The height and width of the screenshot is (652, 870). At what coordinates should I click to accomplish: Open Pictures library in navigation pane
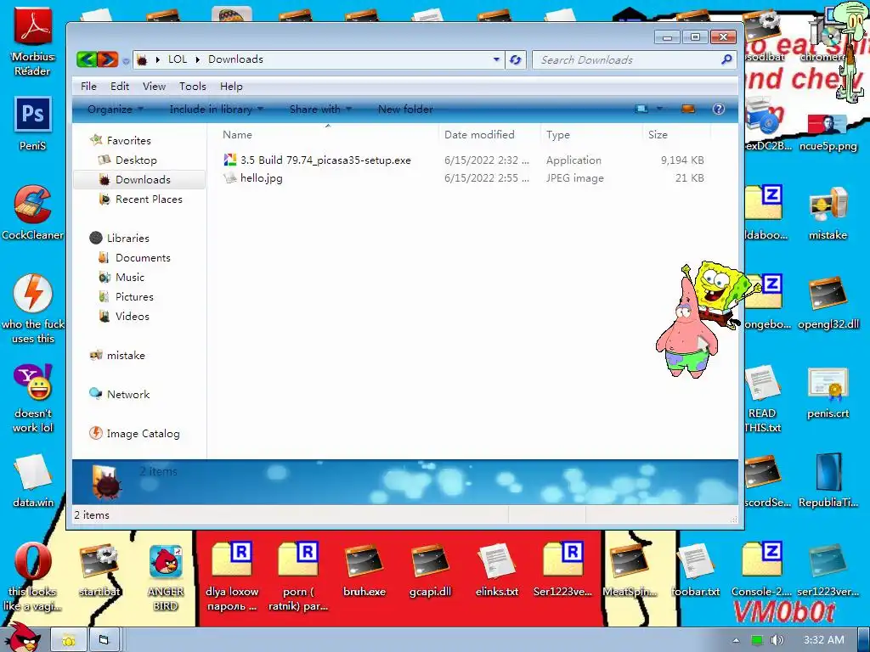pos(134,296)
